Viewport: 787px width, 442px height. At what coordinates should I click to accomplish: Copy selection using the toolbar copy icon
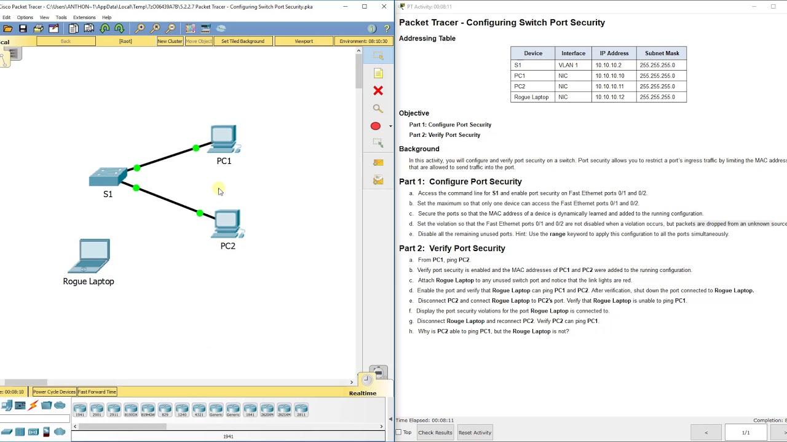pyautogui.click(x=74, y=29)
